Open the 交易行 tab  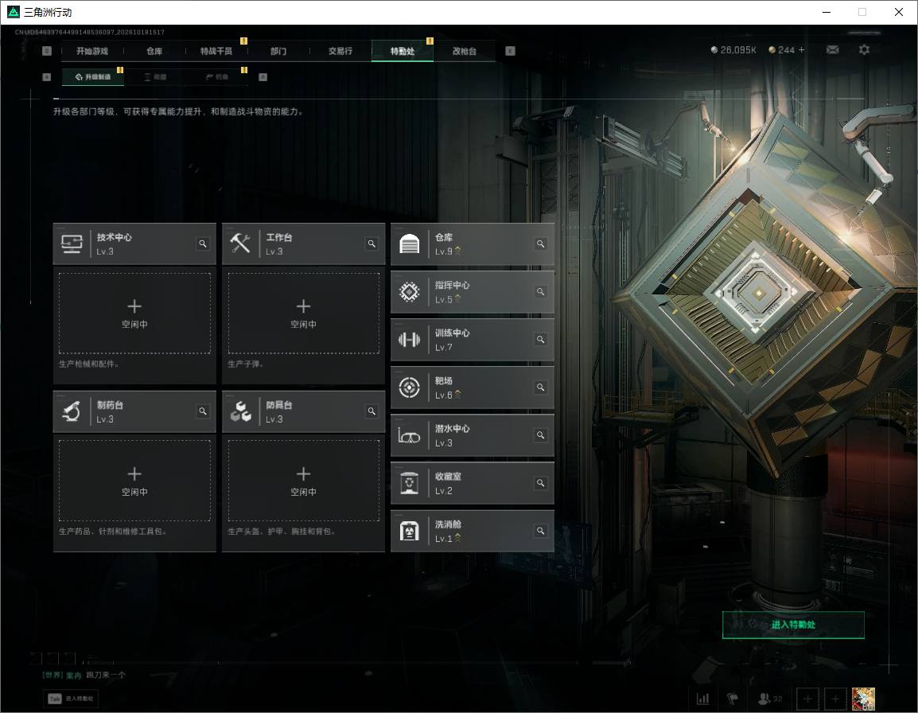pos(340,51)
